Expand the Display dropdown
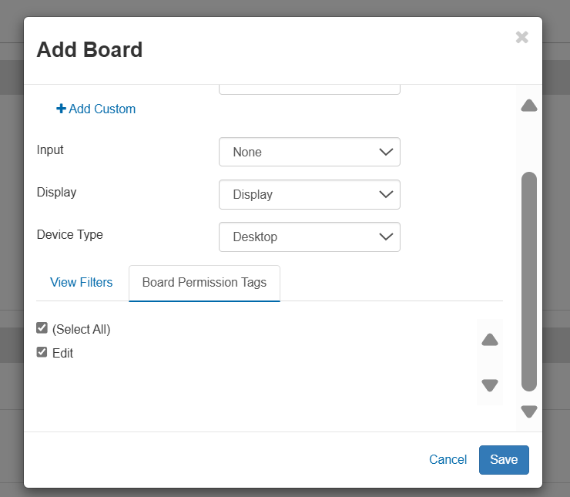Image resolution: width=570 pixels, height=497 pixels. pos(309,194)
